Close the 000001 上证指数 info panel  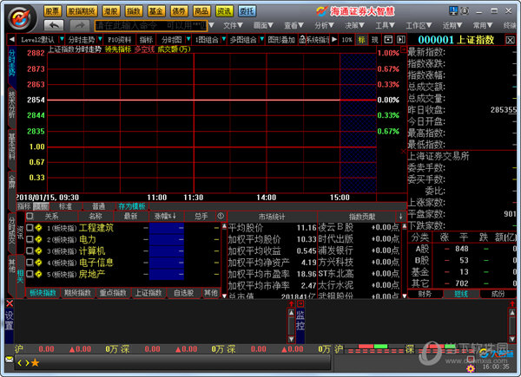click(511, 40)
